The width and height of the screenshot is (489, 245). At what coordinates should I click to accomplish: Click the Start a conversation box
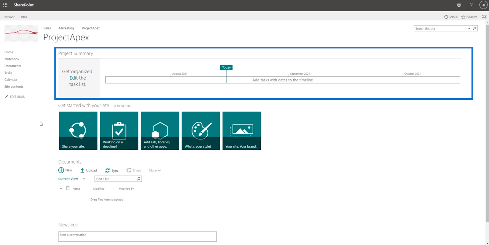click(138, 236)
